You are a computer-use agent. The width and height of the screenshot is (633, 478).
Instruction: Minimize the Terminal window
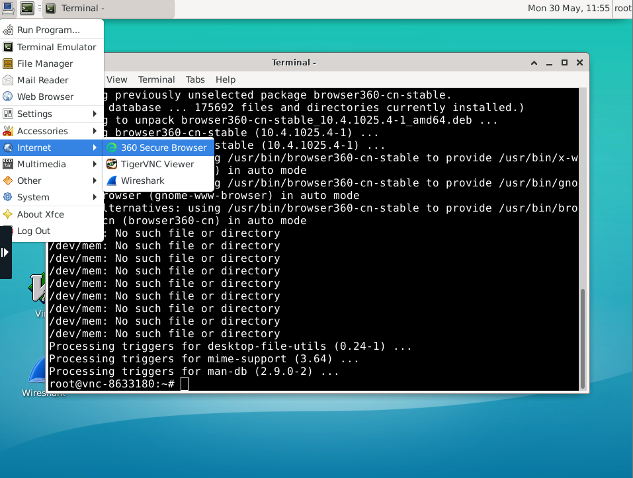tap(550, 63)
